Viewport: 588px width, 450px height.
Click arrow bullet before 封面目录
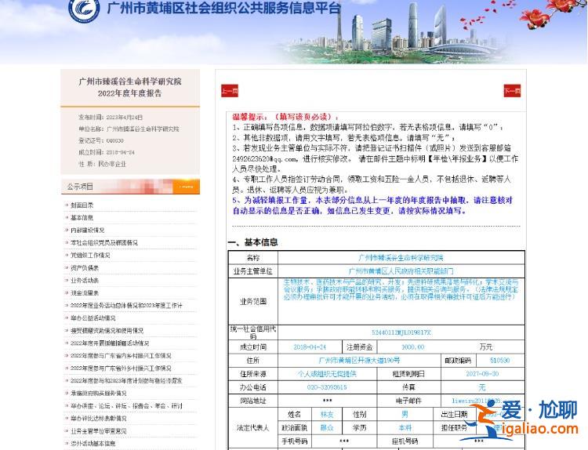67,205
